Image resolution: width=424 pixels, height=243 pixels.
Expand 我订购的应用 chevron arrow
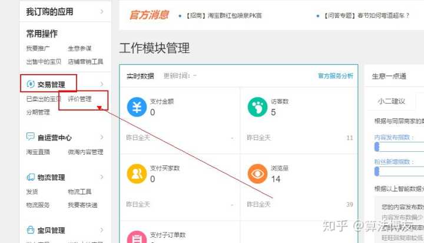[x=102, y=12]
